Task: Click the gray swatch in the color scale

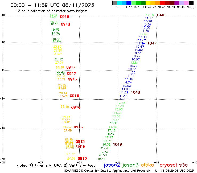Action: click(x=115, y=3)
